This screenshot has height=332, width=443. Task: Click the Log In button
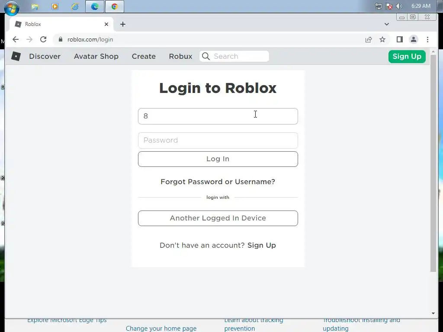click(218, 159)
